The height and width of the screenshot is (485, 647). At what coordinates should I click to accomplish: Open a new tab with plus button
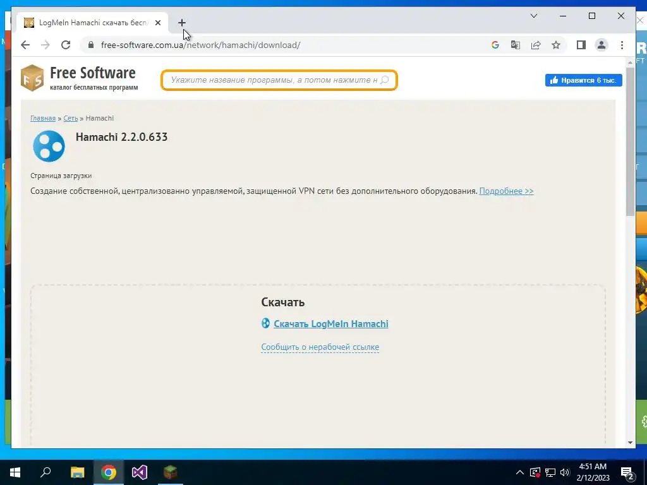click(181, 23)
